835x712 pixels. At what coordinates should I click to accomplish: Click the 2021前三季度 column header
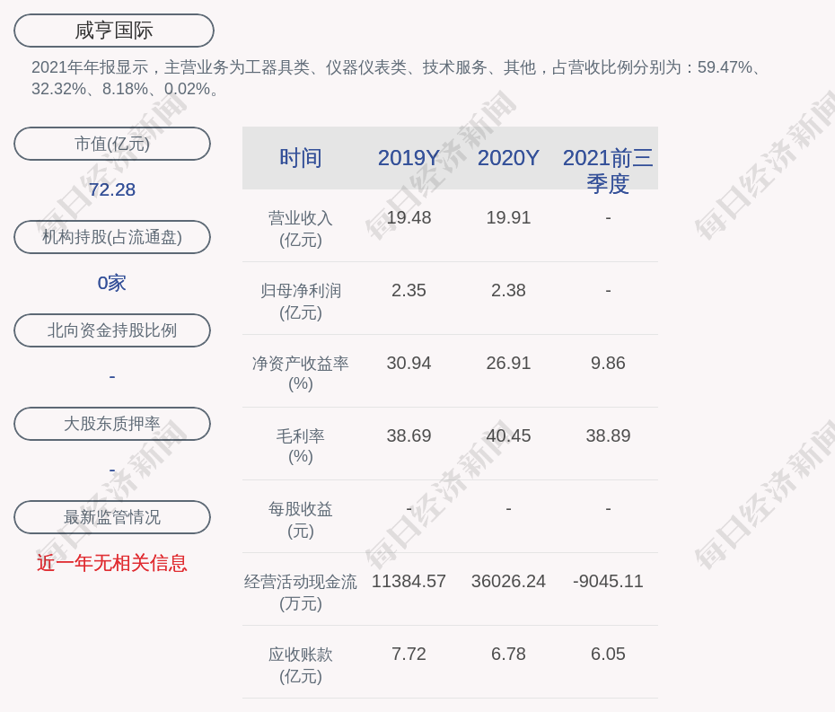pos(608,171)
